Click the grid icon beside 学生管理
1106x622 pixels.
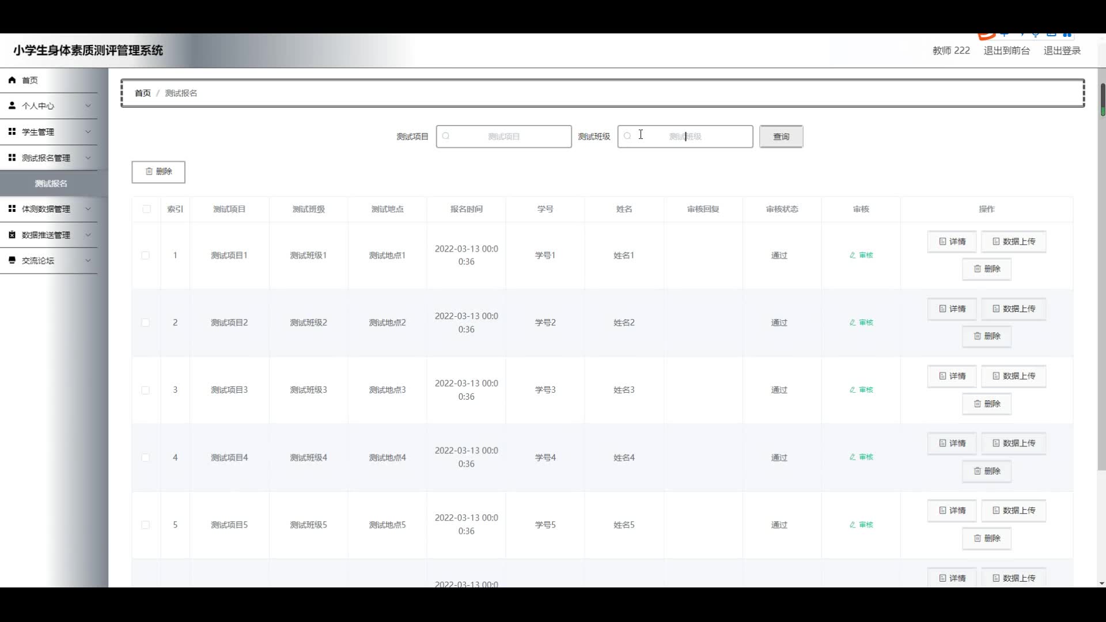click(x=12, y=131)
